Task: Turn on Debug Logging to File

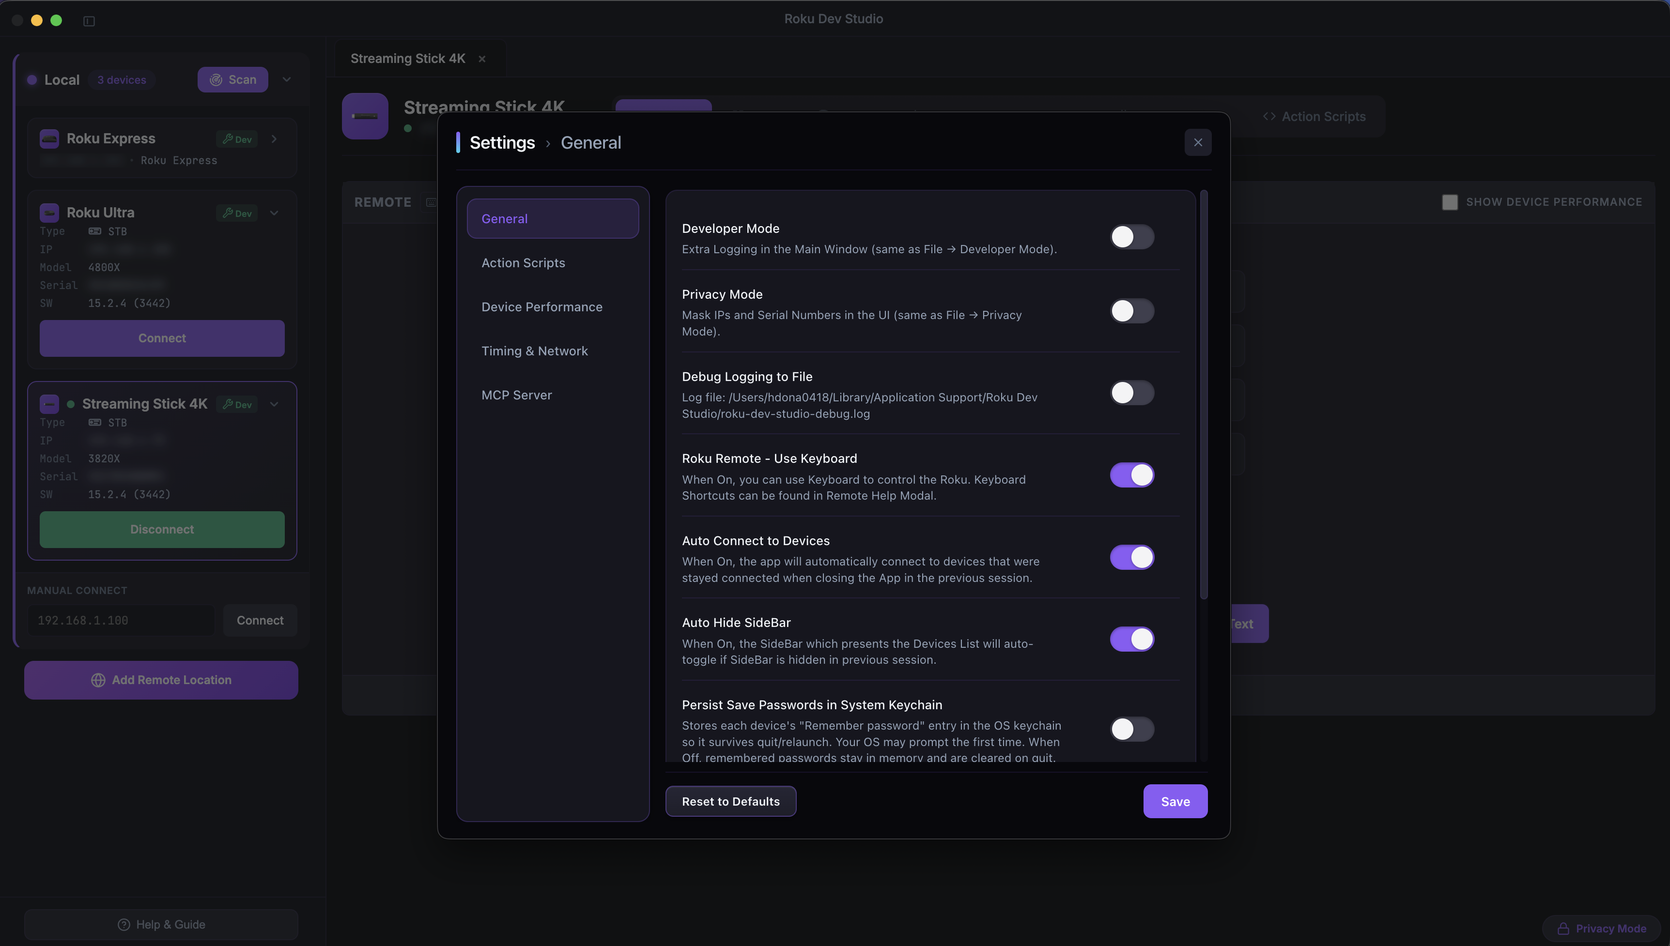Action: click(1132, 393)
